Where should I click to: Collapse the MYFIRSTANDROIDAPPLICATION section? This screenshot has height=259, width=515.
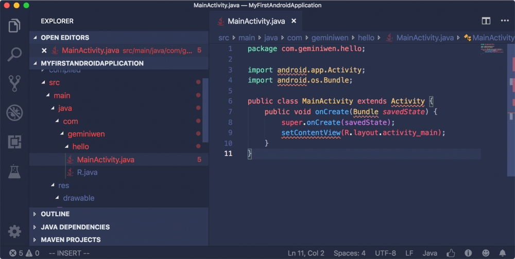tap(35, 63)
